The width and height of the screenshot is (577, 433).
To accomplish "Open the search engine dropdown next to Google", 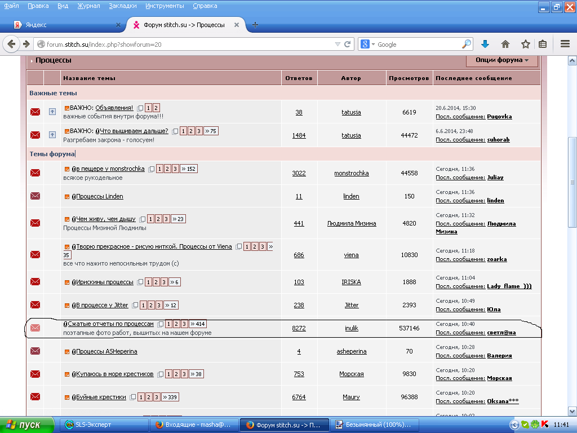I will coord(368,44).
